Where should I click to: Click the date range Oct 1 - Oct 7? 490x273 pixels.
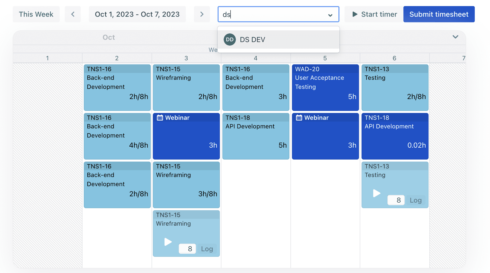[137, 14]
